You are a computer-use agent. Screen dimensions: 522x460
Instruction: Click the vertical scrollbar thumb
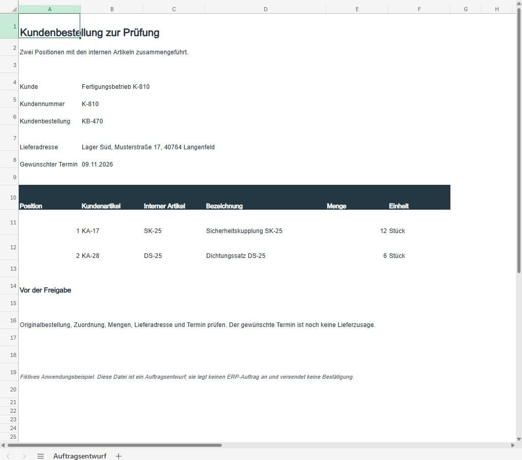click(x=518, y=141)
